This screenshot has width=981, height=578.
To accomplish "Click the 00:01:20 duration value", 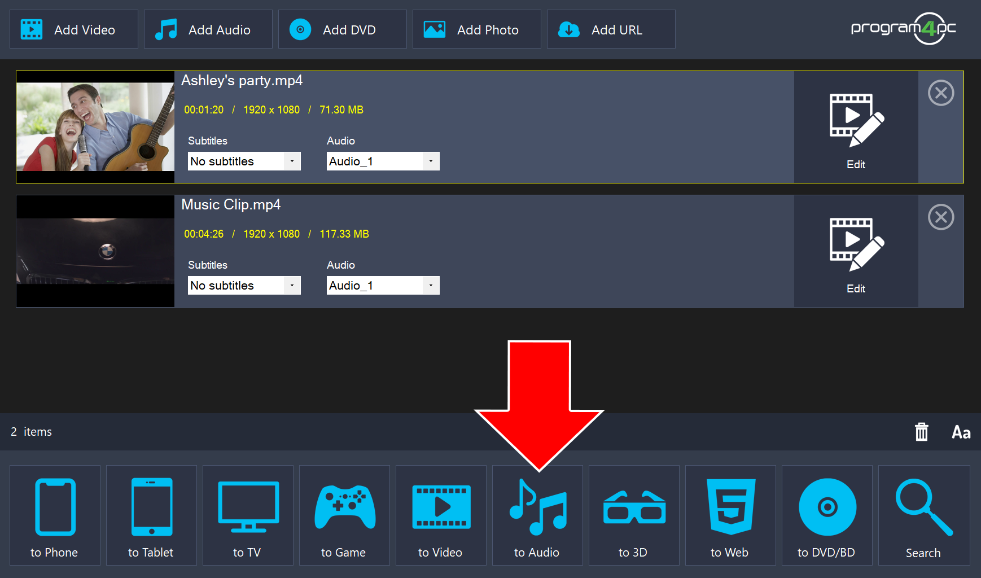I will click(x=204, y=110).
